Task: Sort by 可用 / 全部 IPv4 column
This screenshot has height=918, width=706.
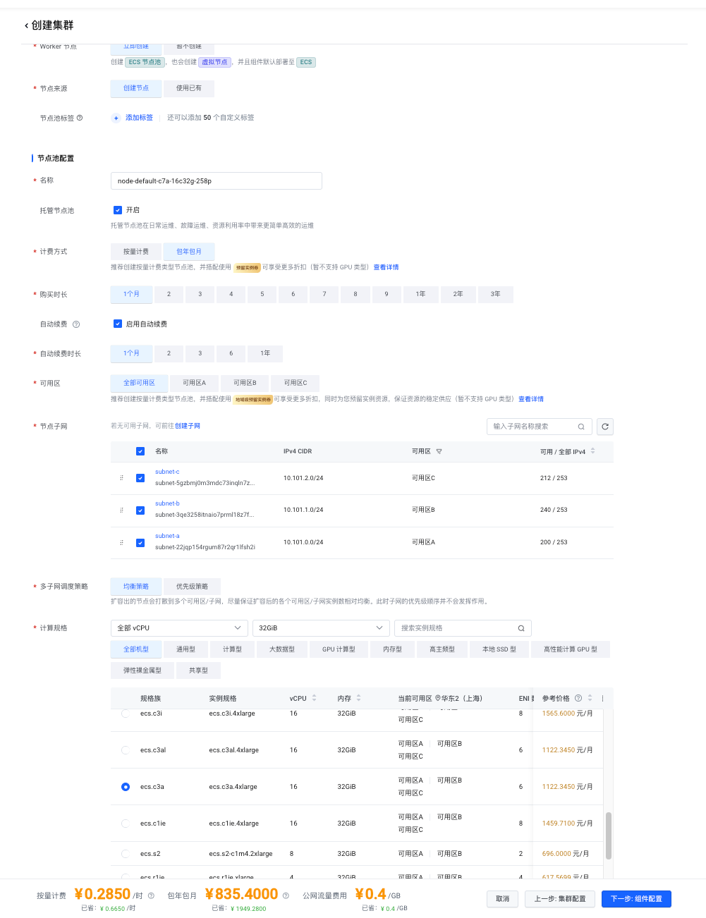Action: coord(592,451)
